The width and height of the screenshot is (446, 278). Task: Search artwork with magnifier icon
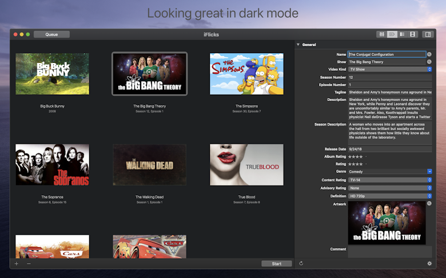(x=429, y=203)
